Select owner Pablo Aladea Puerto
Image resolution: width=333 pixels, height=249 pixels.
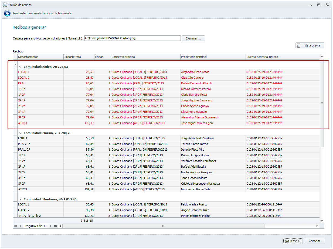(194, 204)
